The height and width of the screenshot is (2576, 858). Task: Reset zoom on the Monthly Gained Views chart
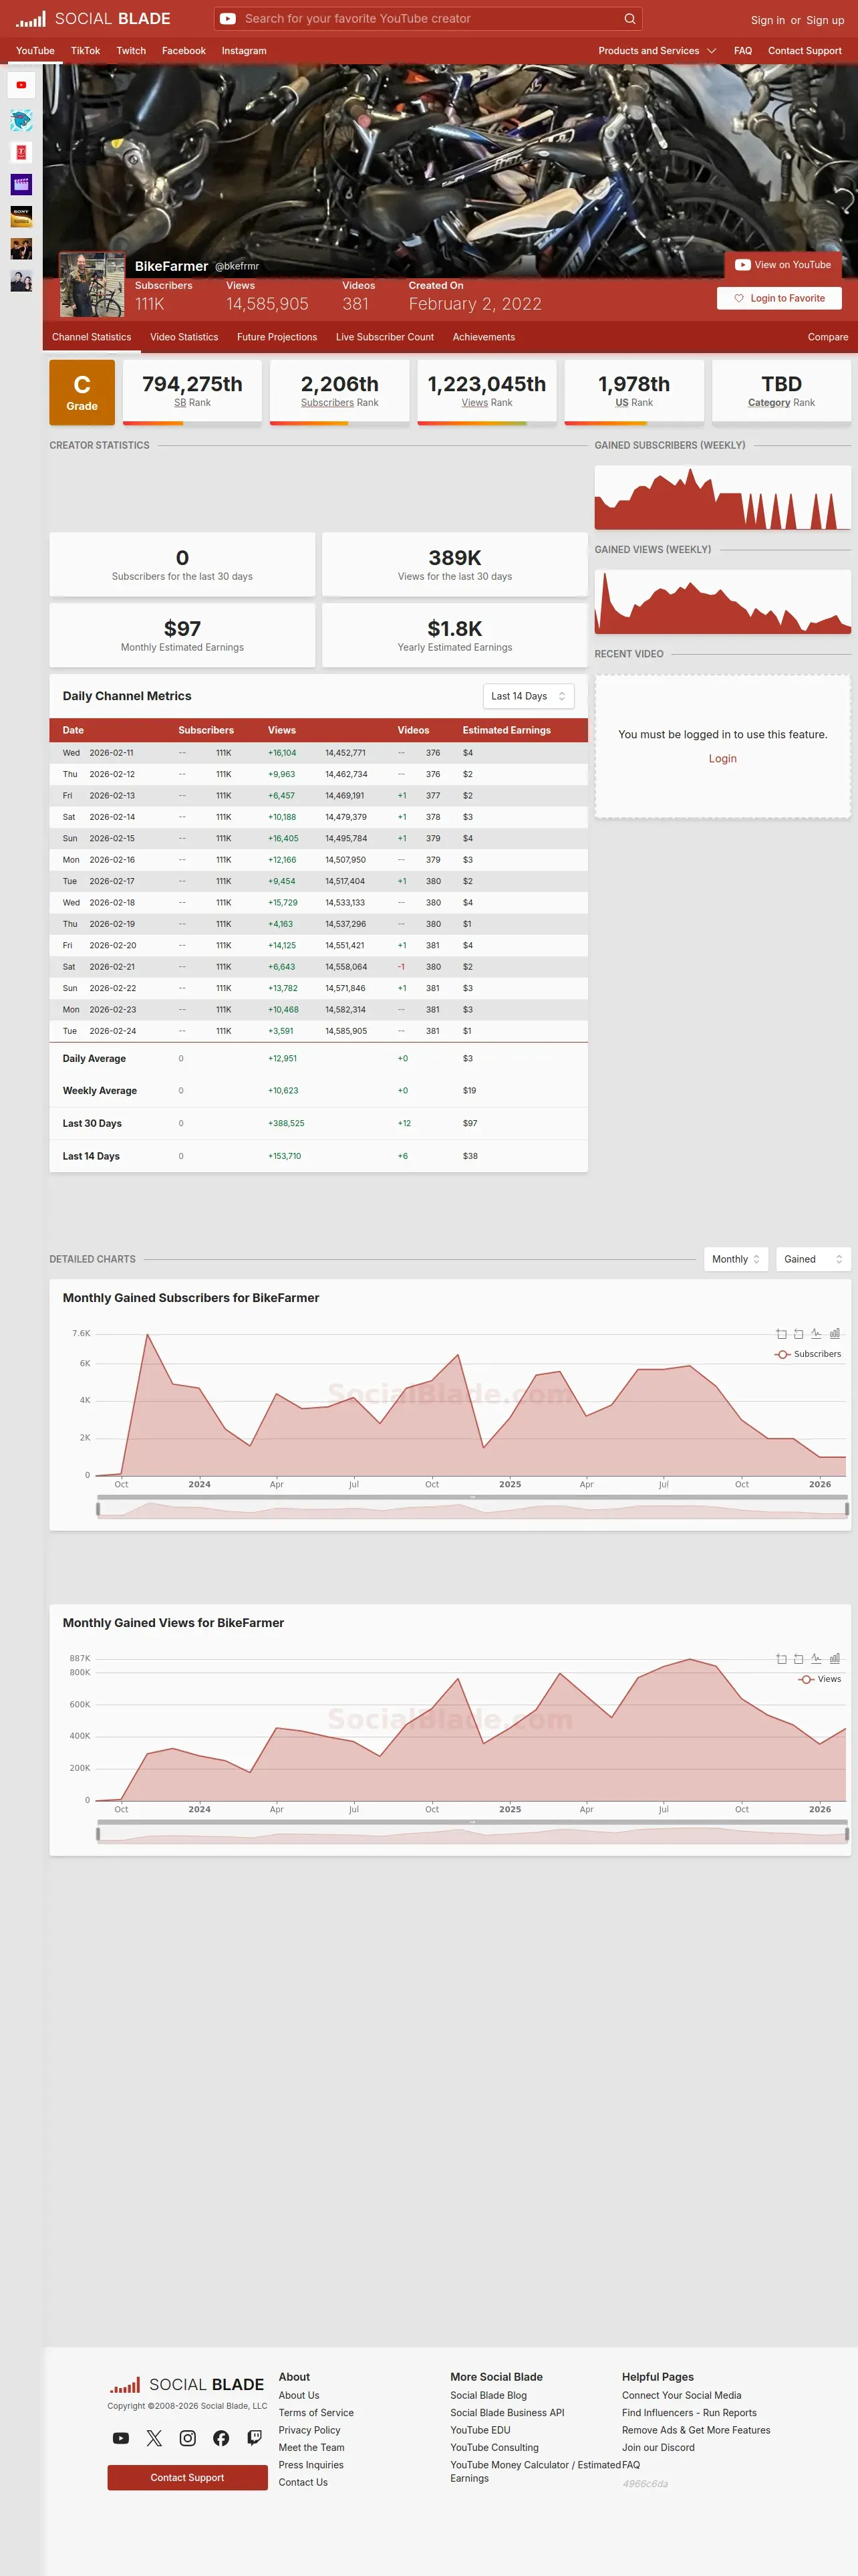798,1659
